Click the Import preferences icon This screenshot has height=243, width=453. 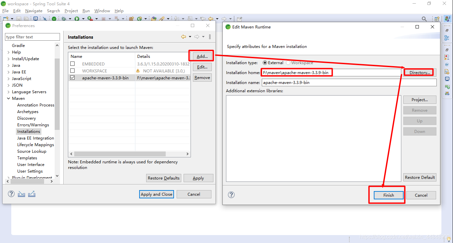click(22, 194)
